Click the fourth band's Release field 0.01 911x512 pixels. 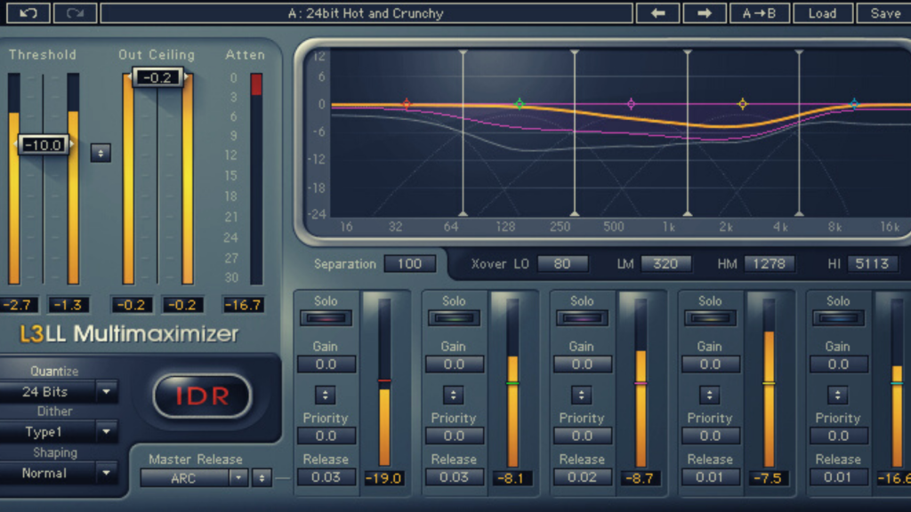(710, 477)
